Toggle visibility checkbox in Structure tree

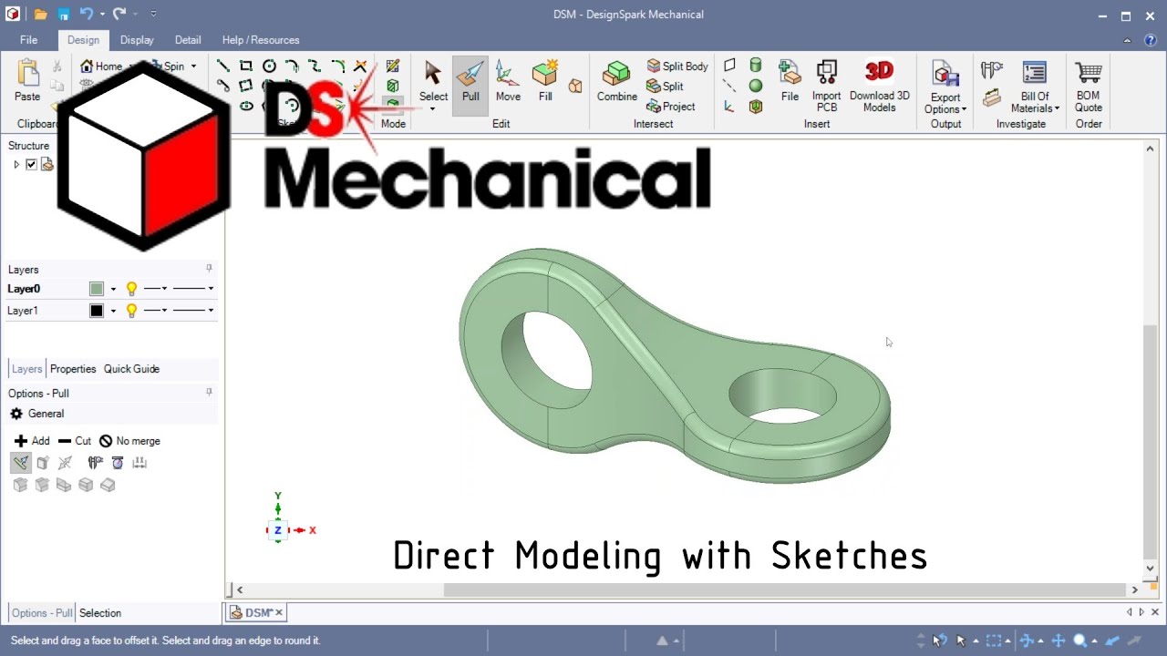(31, 165)
